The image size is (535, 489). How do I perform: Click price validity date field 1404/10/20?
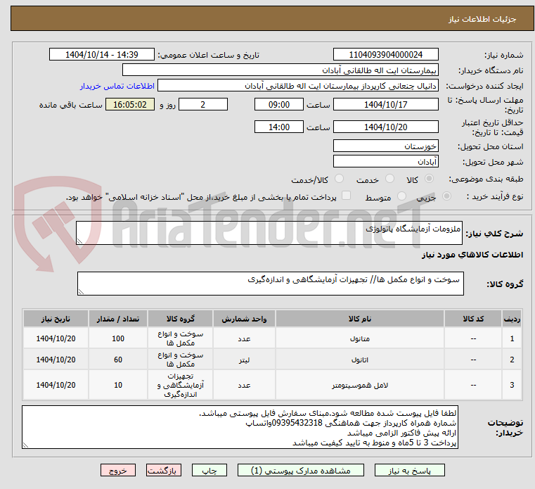tap(385, 127)
